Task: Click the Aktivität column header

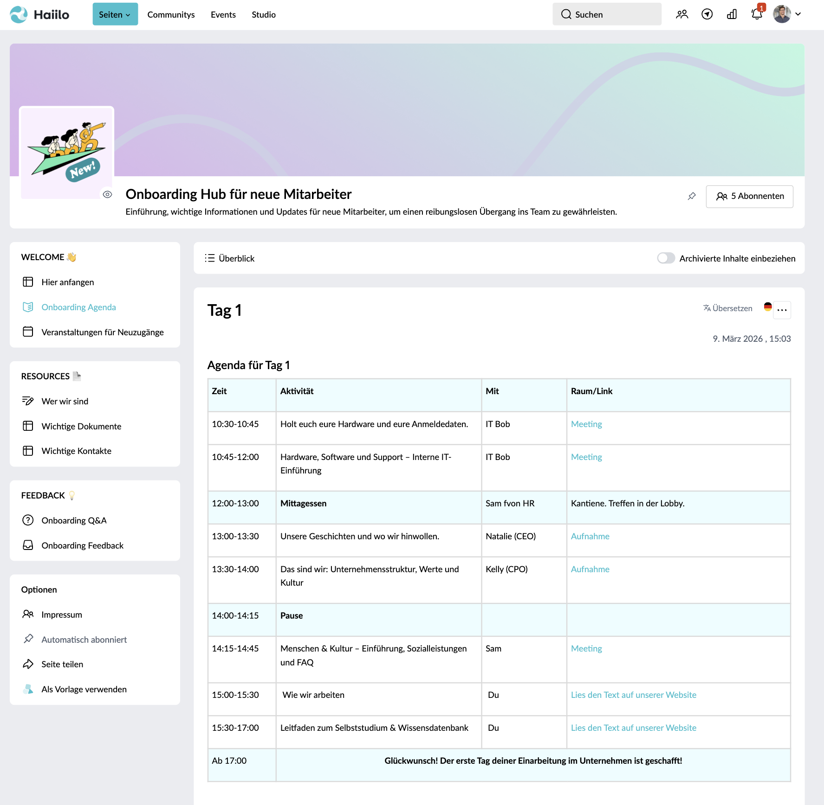Action: pos(378,395)
